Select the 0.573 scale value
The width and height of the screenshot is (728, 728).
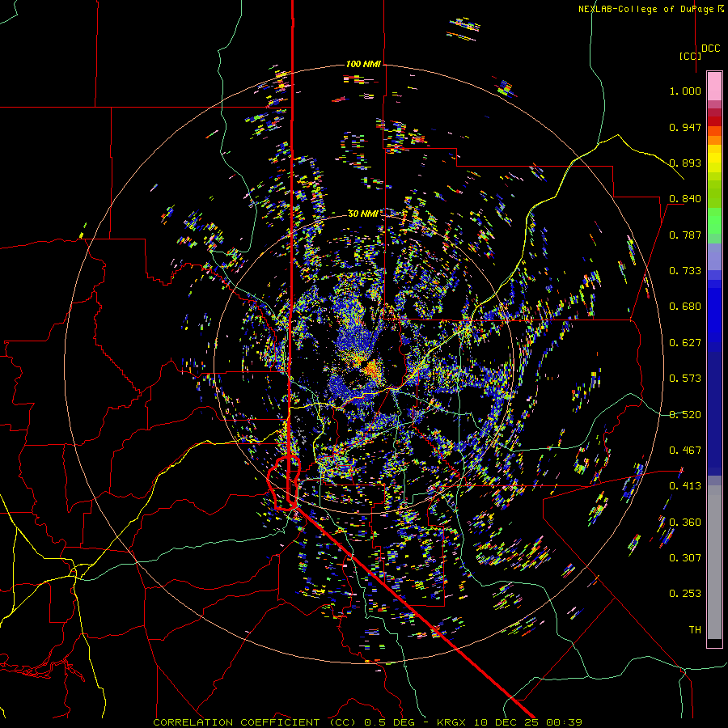685,379
